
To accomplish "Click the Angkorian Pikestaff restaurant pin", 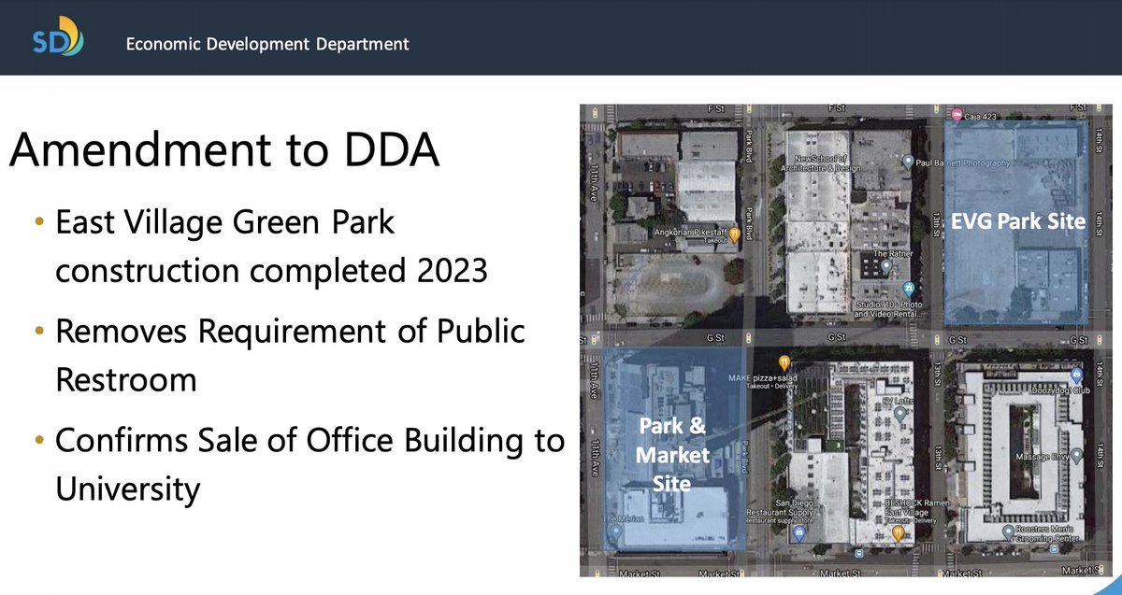I will point(736,235).
